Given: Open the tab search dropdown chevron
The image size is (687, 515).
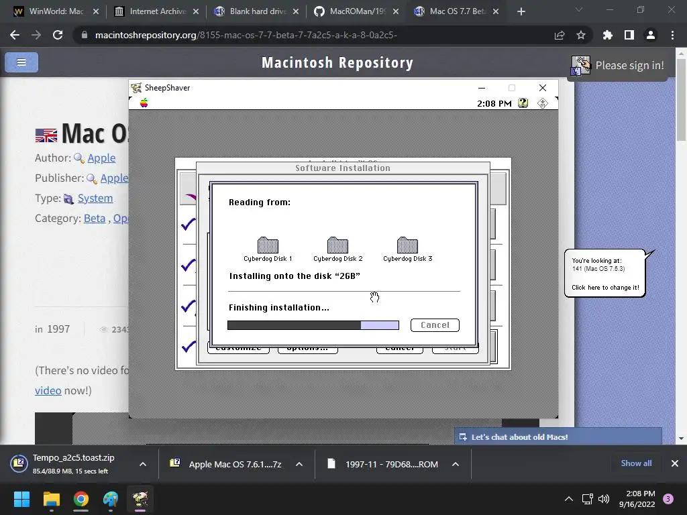Looking at the screenshot, I should 579,9.
